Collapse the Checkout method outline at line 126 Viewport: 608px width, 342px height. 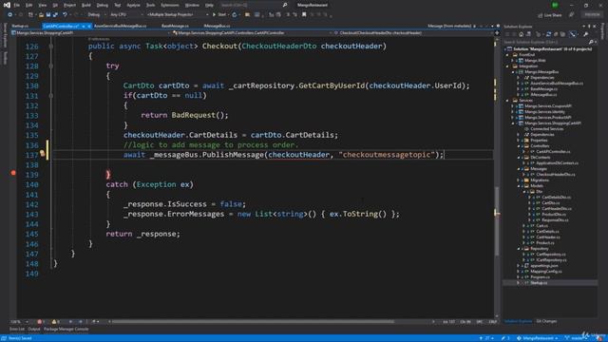click(50, 47)
